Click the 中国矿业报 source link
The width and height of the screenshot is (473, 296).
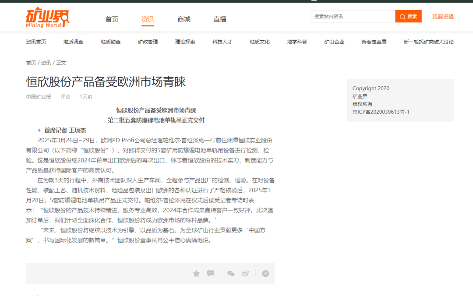[x=38, y=97]
